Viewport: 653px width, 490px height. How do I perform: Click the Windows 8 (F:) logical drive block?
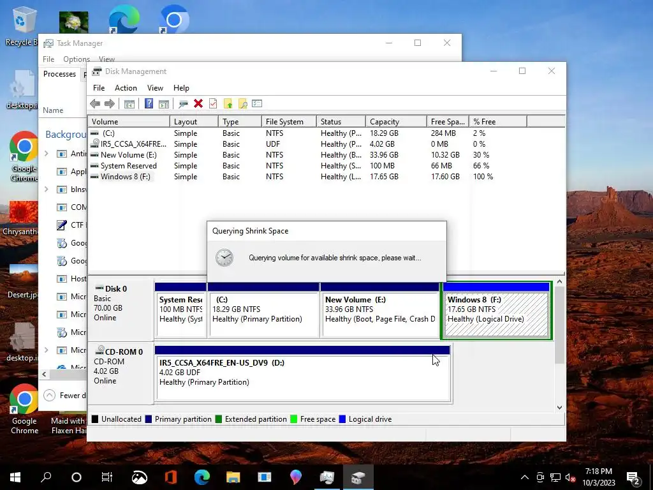pos(496,311)
